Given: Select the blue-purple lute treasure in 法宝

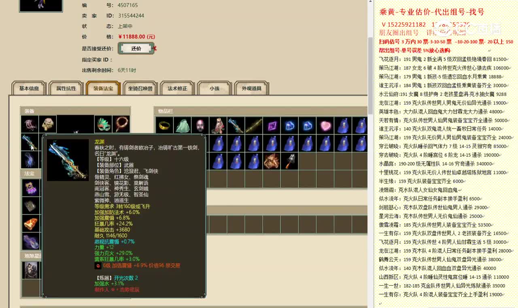Looking at the screenshot, I should pos(31,242).
